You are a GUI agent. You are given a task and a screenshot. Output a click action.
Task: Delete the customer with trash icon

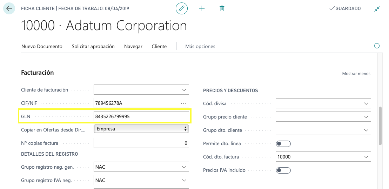222,8
